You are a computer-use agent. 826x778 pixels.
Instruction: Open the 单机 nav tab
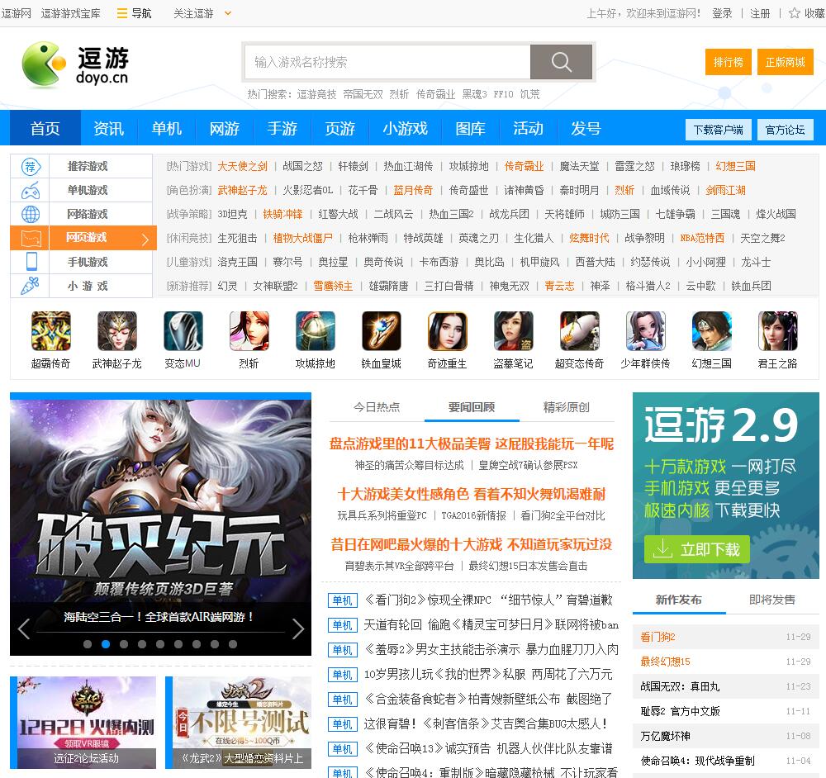click(x=167, y=128)
